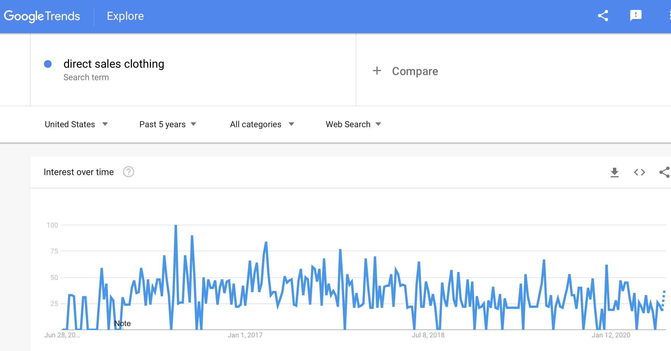This screenshot has height=351, width=671.
Task: Click the plus icon beside Compare
Action: click(377, 71)
